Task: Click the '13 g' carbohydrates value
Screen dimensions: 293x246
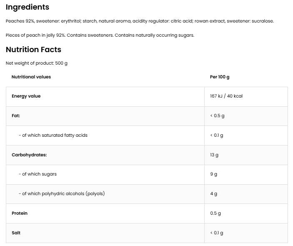Action: point(214,155)
